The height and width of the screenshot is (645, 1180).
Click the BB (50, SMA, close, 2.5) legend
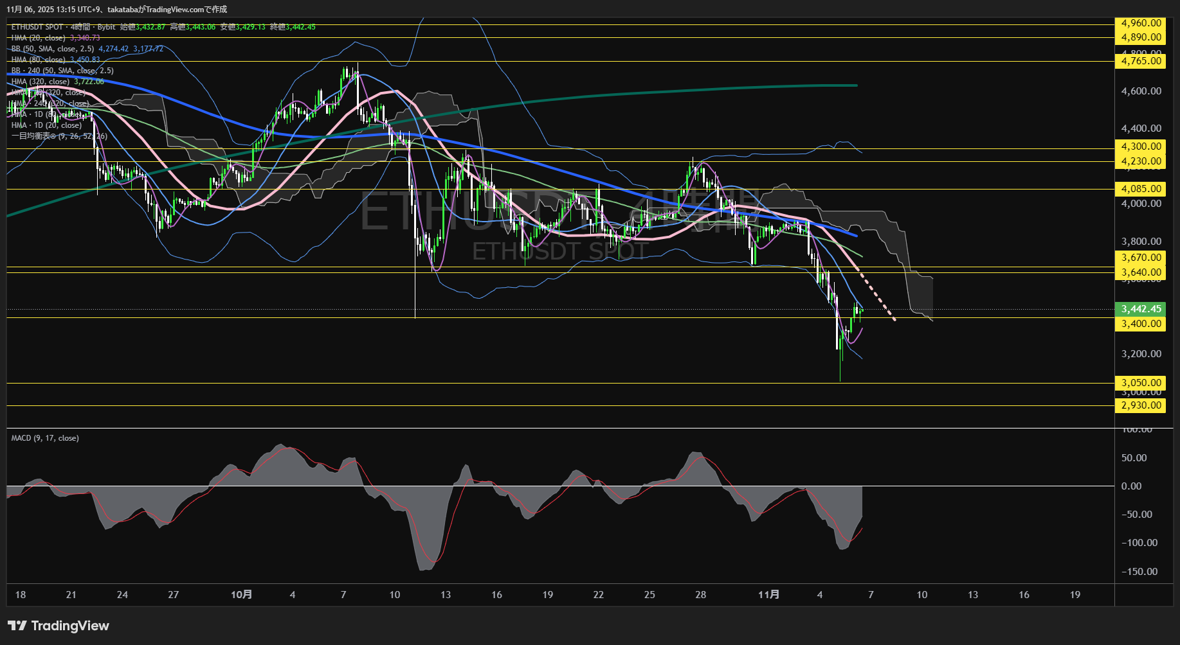click(52, 49)
